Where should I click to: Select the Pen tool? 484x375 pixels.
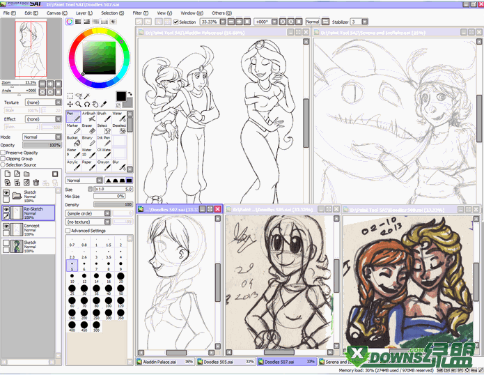click(73, 117)
